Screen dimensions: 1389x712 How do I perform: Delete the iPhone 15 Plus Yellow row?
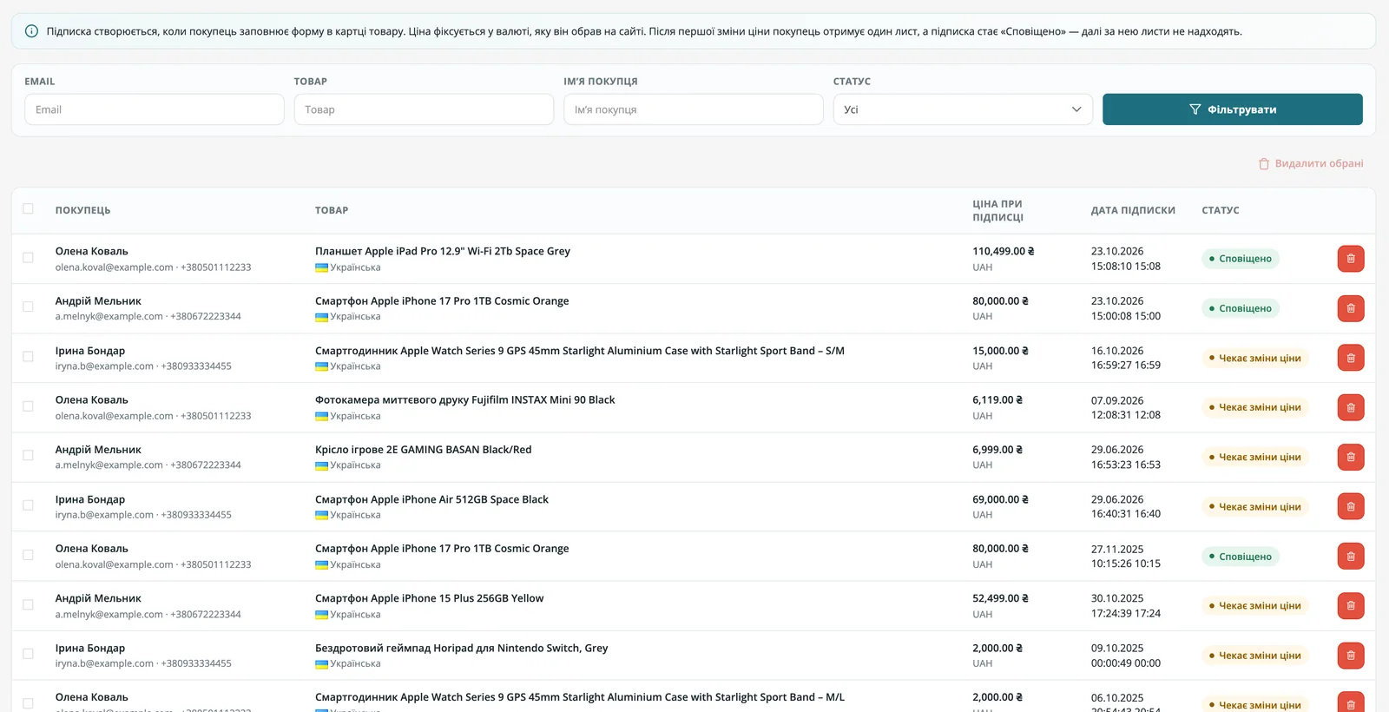click(1351, 606)
